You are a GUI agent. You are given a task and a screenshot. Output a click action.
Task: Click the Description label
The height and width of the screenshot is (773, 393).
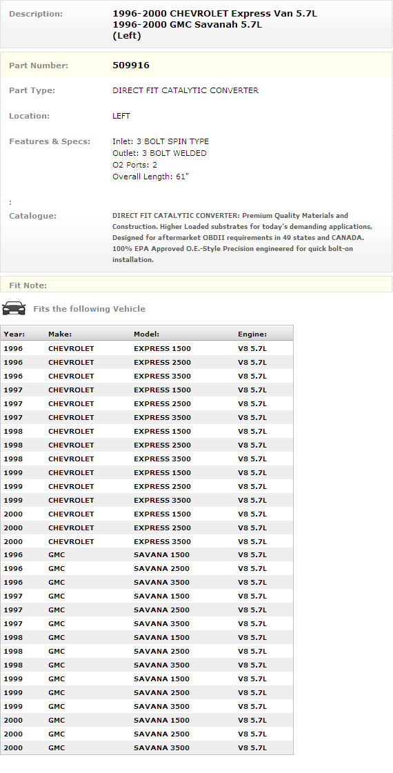[36, 14]
